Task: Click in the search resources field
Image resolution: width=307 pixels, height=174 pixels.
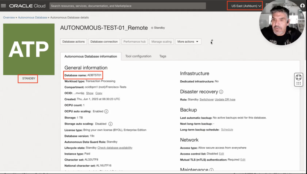Action: pos(127,6)
